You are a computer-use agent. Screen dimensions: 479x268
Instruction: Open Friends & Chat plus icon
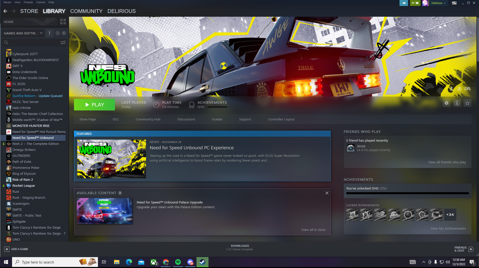pos(471,249)
